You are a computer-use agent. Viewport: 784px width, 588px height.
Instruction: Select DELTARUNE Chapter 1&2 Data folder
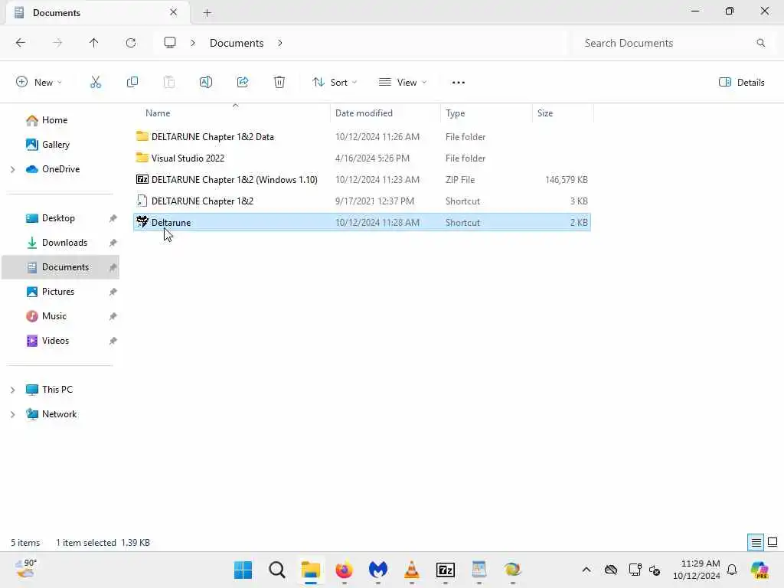pos(362,136)
